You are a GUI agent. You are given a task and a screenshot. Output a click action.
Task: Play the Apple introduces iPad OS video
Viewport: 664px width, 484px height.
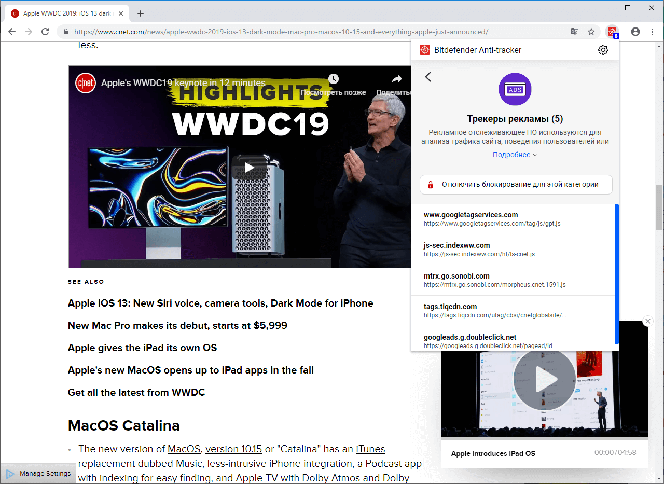544,380
